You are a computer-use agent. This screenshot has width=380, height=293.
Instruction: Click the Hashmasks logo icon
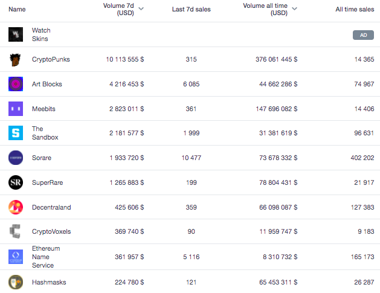(16, 282)
